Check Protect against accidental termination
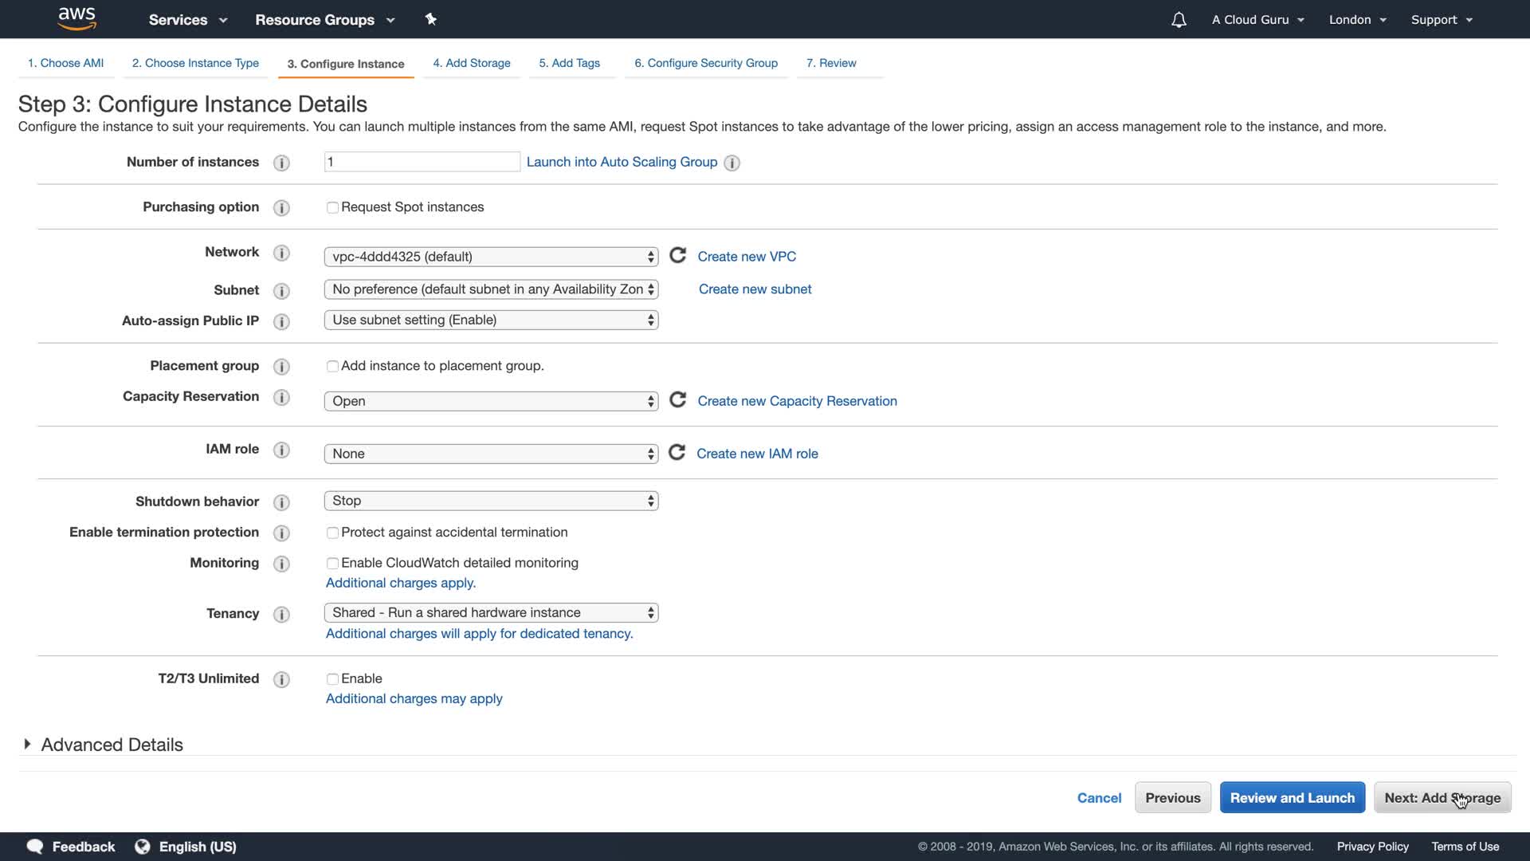This screenshot has height=861, width=1530. tap(332, 533)
